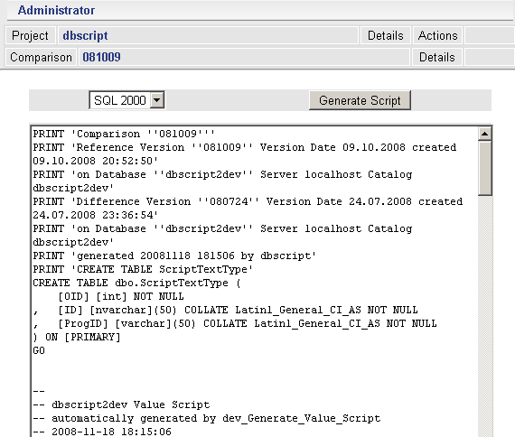Click the Administrator heading link
515x437 pixels.
click(x=56, y=10)
